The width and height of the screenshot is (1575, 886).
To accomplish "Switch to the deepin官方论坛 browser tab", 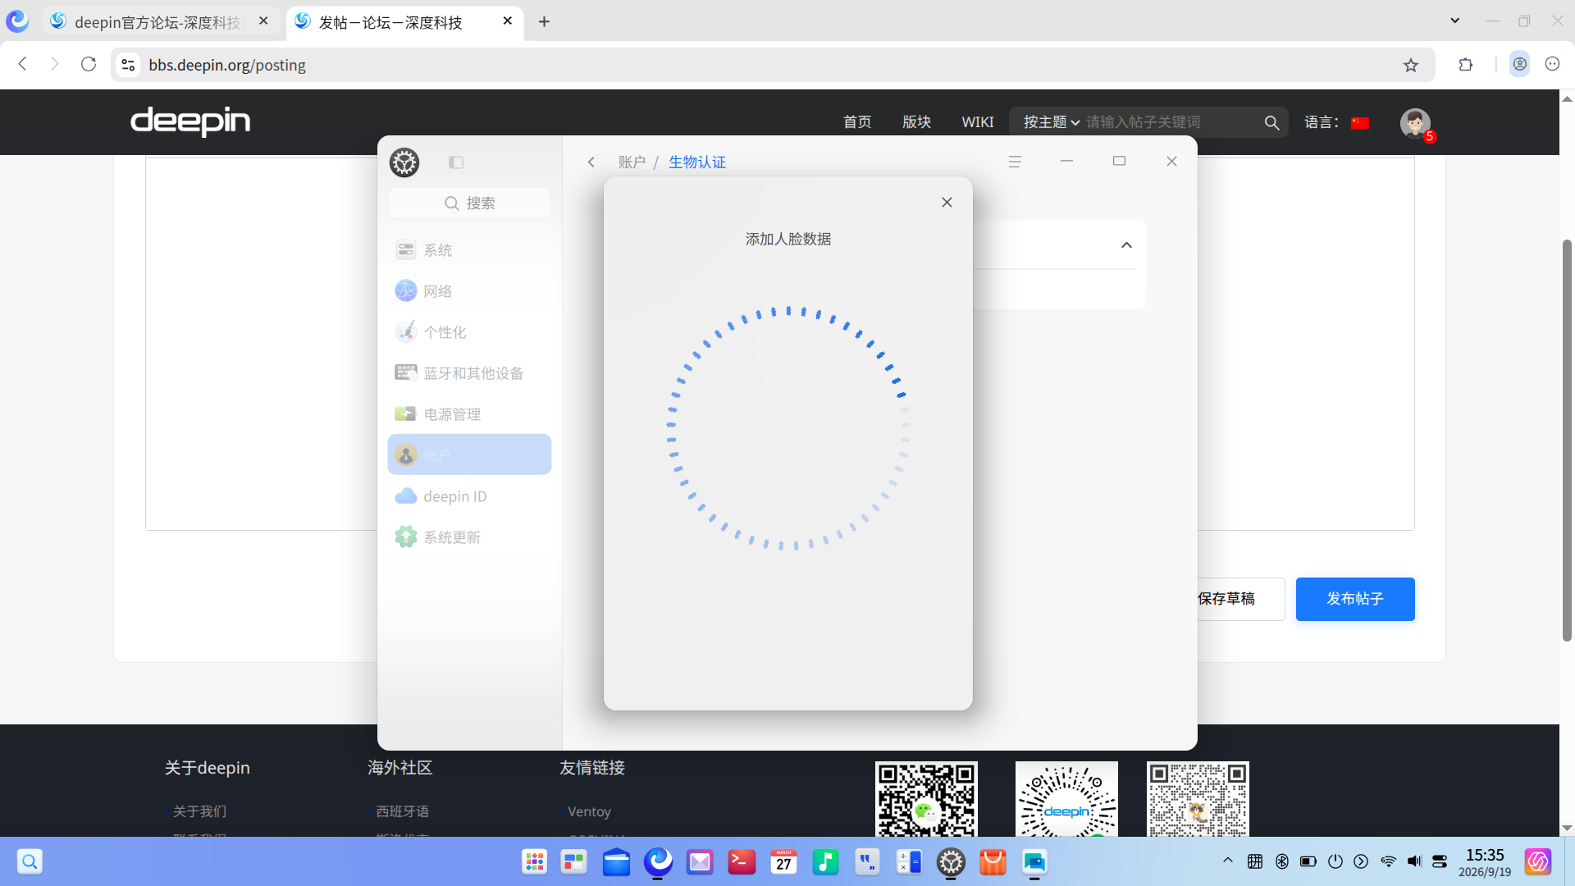I will coord(158,22).
